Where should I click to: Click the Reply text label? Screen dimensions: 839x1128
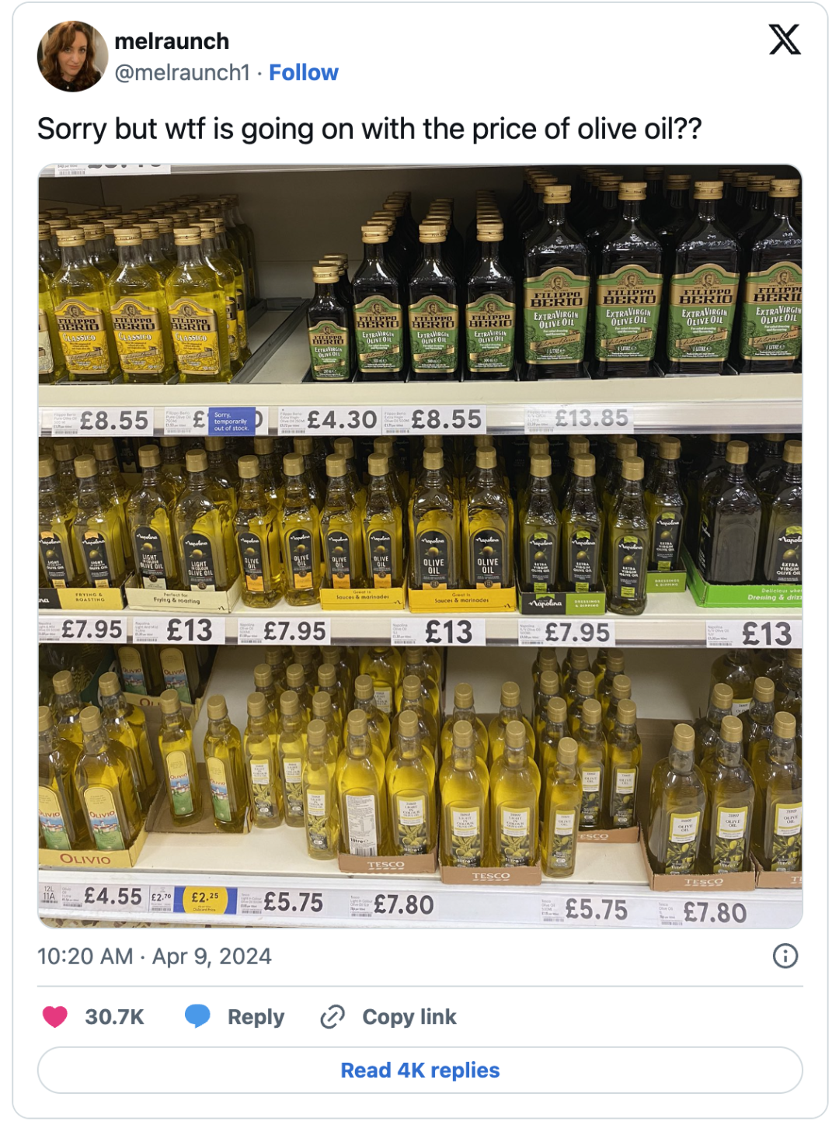coord(256,1017)
